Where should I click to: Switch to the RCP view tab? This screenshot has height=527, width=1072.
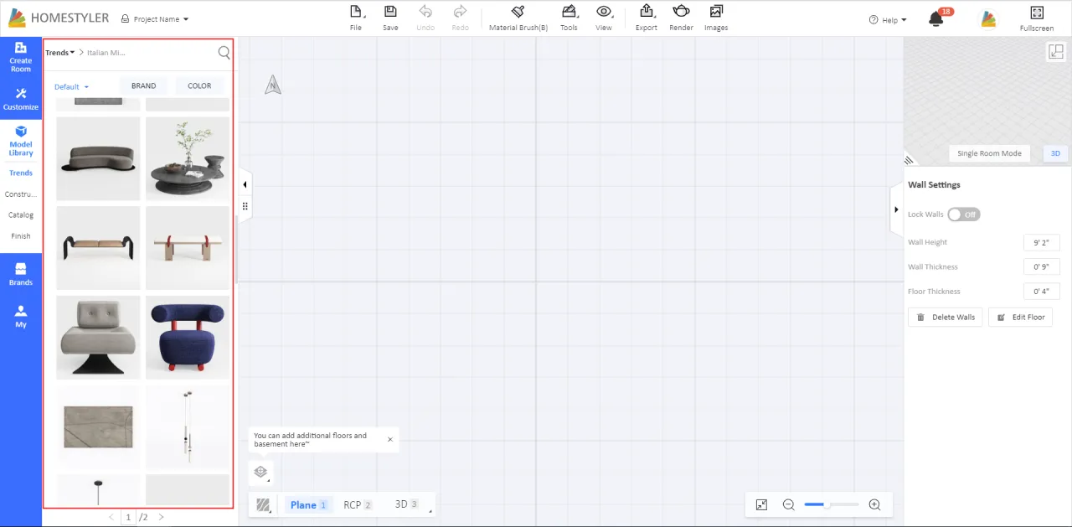coord(357,504)
